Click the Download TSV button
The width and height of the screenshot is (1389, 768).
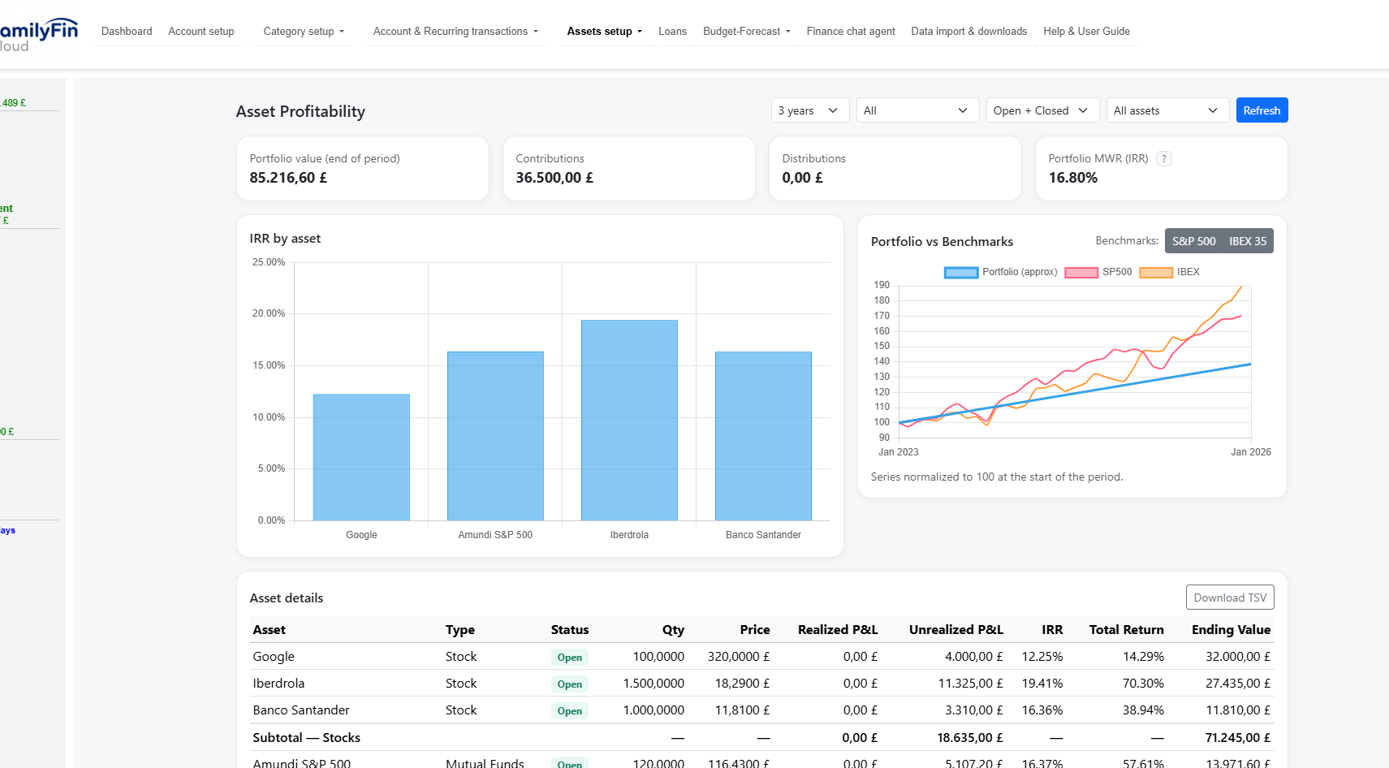click(x=1230, y=598)
